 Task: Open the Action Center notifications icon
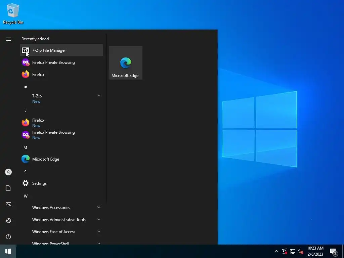[x=334, y=252]
